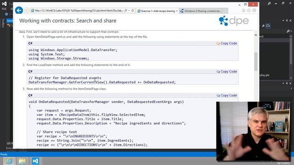Click 'void OnDataRequested' method signature line
Image resolution: width=294 pixels, height=165 pixels.
[106, 102]
